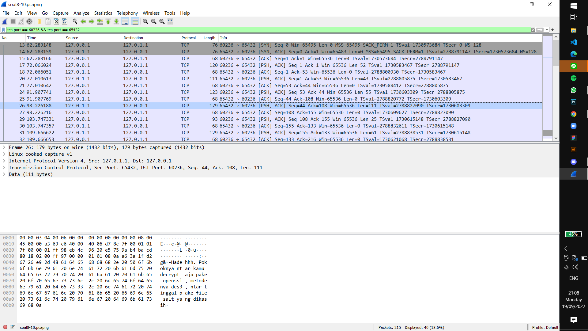Click the display filter input field
The width and height of the screenshot is (588, 331).
(x=245, y=30)
